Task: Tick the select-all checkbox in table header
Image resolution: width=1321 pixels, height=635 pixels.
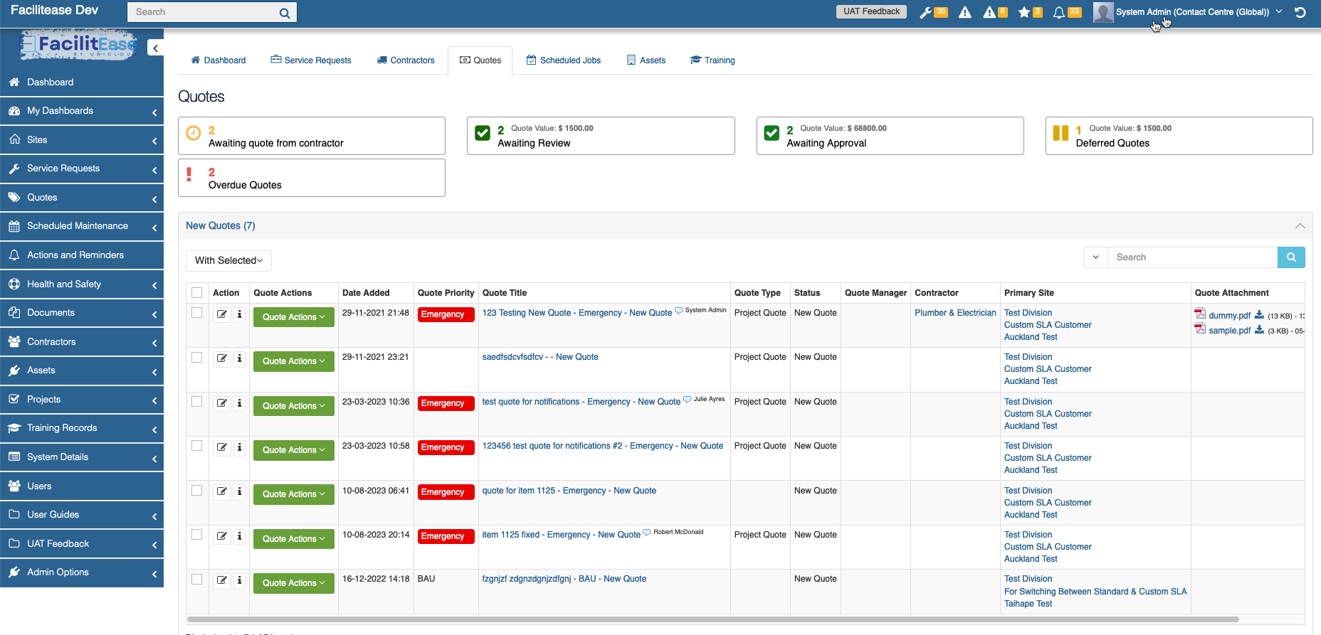Action: 197,292
